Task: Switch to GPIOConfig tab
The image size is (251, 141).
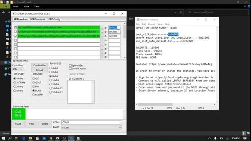Action: 54,19
